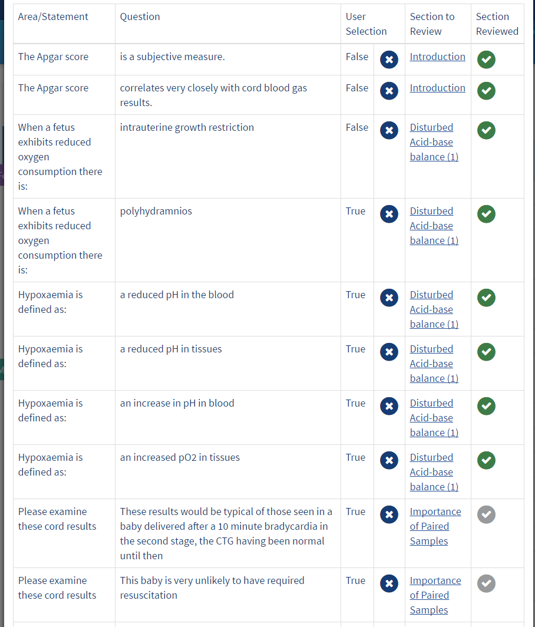Click the 'User Selection' column header
The image size is (535, 627).
(366, 24)
